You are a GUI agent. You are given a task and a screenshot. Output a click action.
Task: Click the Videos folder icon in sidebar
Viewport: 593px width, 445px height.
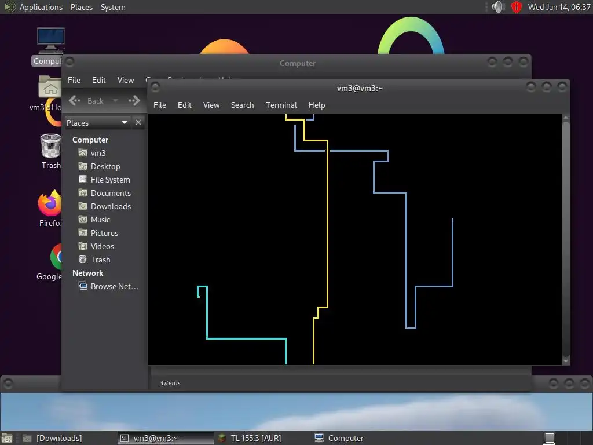point(82,246)
